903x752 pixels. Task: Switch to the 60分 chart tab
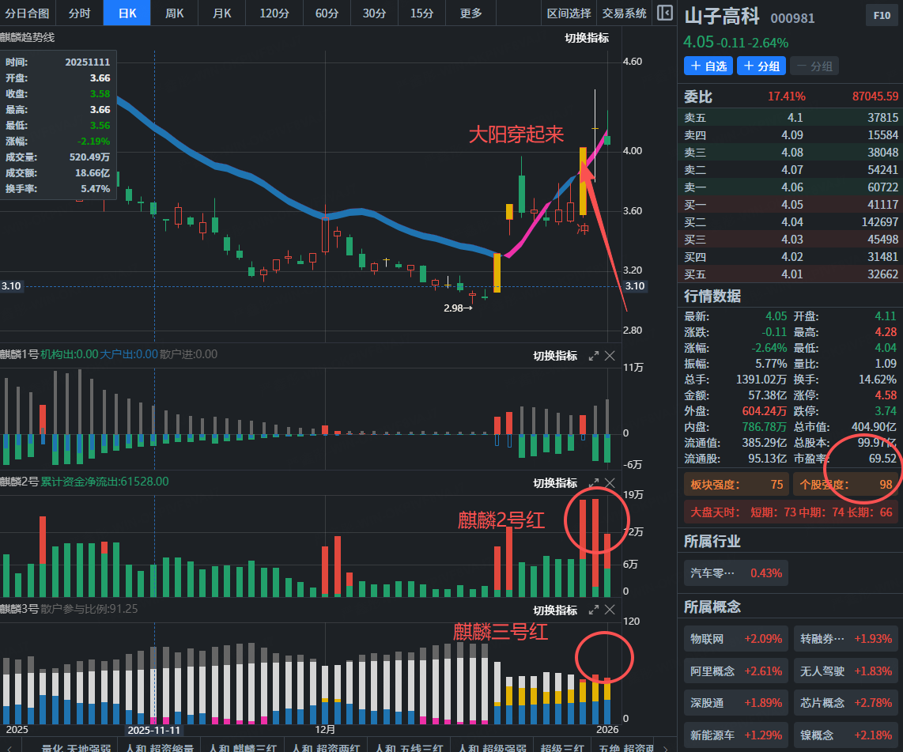pyautogui.click(x=327, y=13)
